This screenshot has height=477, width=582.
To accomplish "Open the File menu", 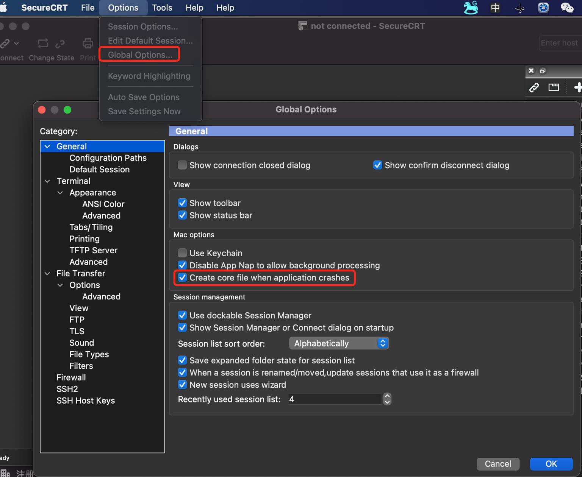I will 88,8.
